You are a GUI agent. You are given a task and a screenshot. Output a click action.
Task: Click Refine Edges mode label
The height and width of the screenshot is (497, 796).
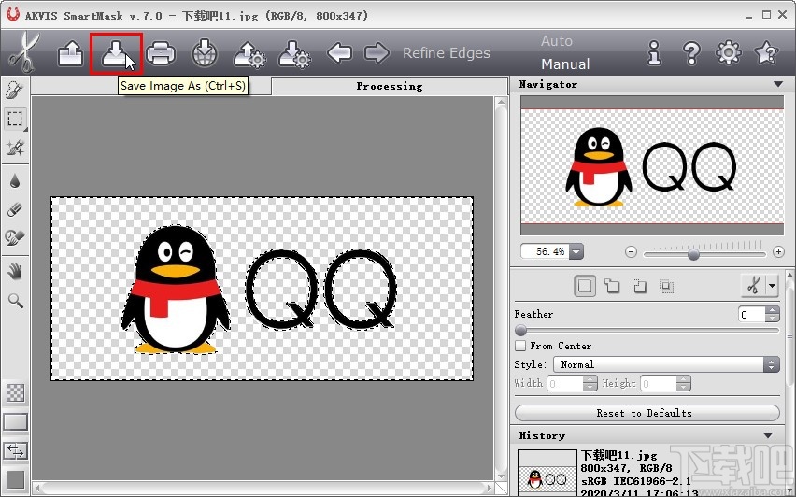pos(447,53)
